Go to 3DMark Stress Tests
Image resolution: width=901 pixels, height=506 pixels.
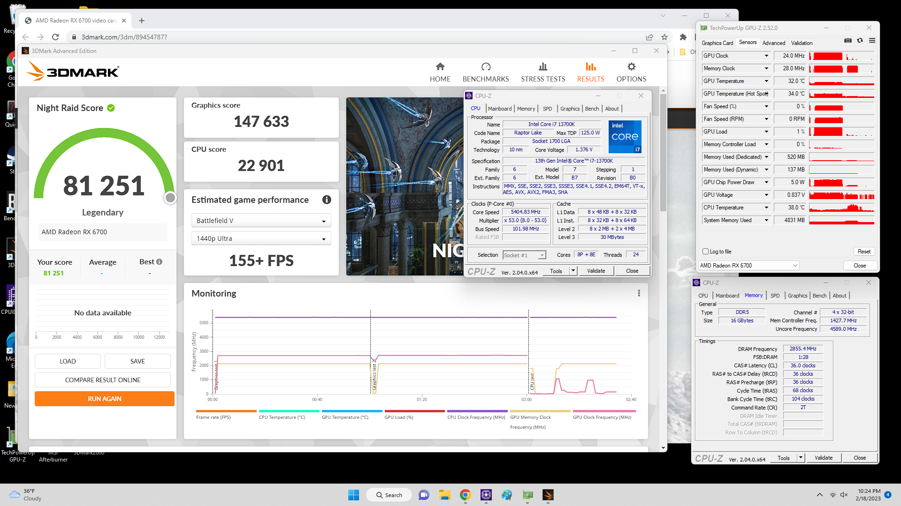(x=543, y=73)
